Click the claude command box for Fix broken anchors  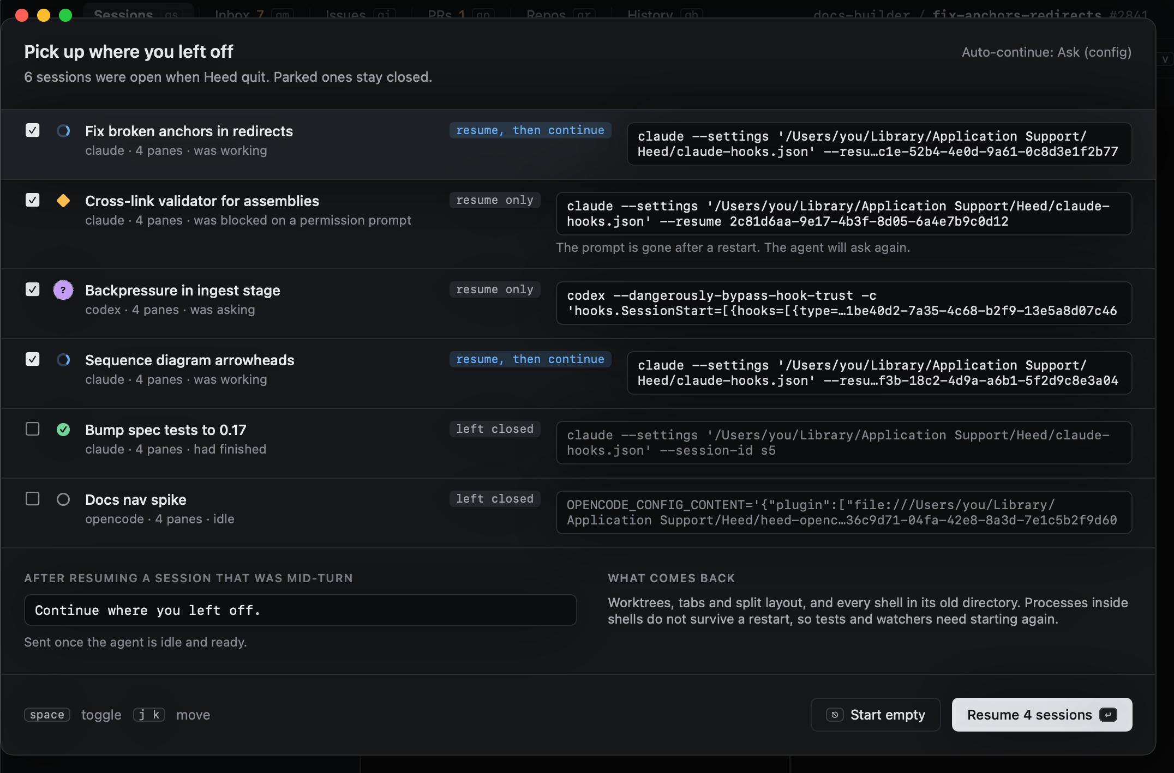point(879,144)
